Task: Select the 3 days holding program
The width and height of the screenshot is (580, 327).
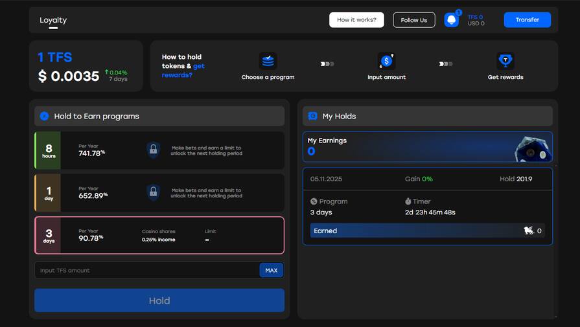Action: pos(159,235)
